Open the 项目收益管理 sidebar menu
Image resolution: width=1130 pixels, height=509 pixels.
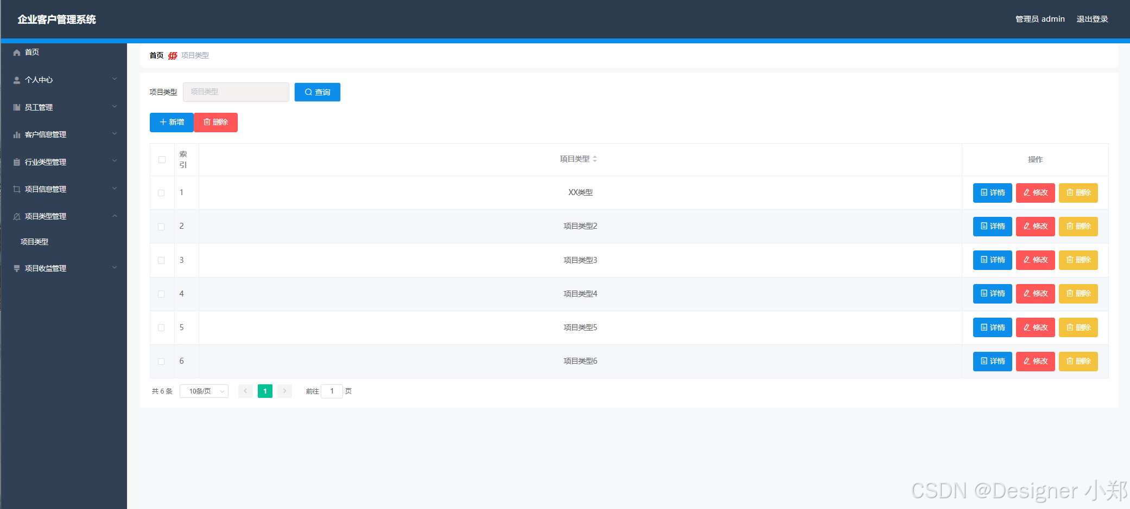pos(64,268)
